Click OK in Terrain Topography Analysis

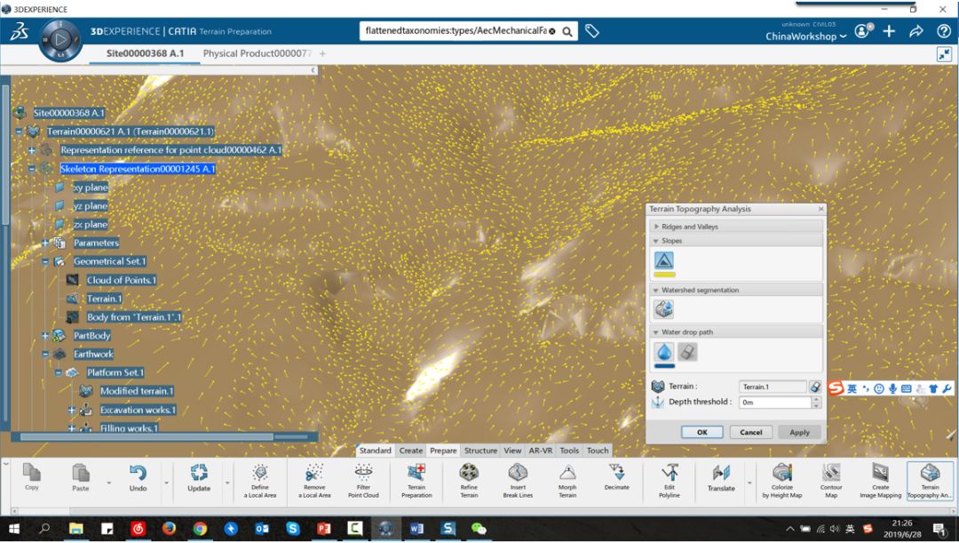701,432
